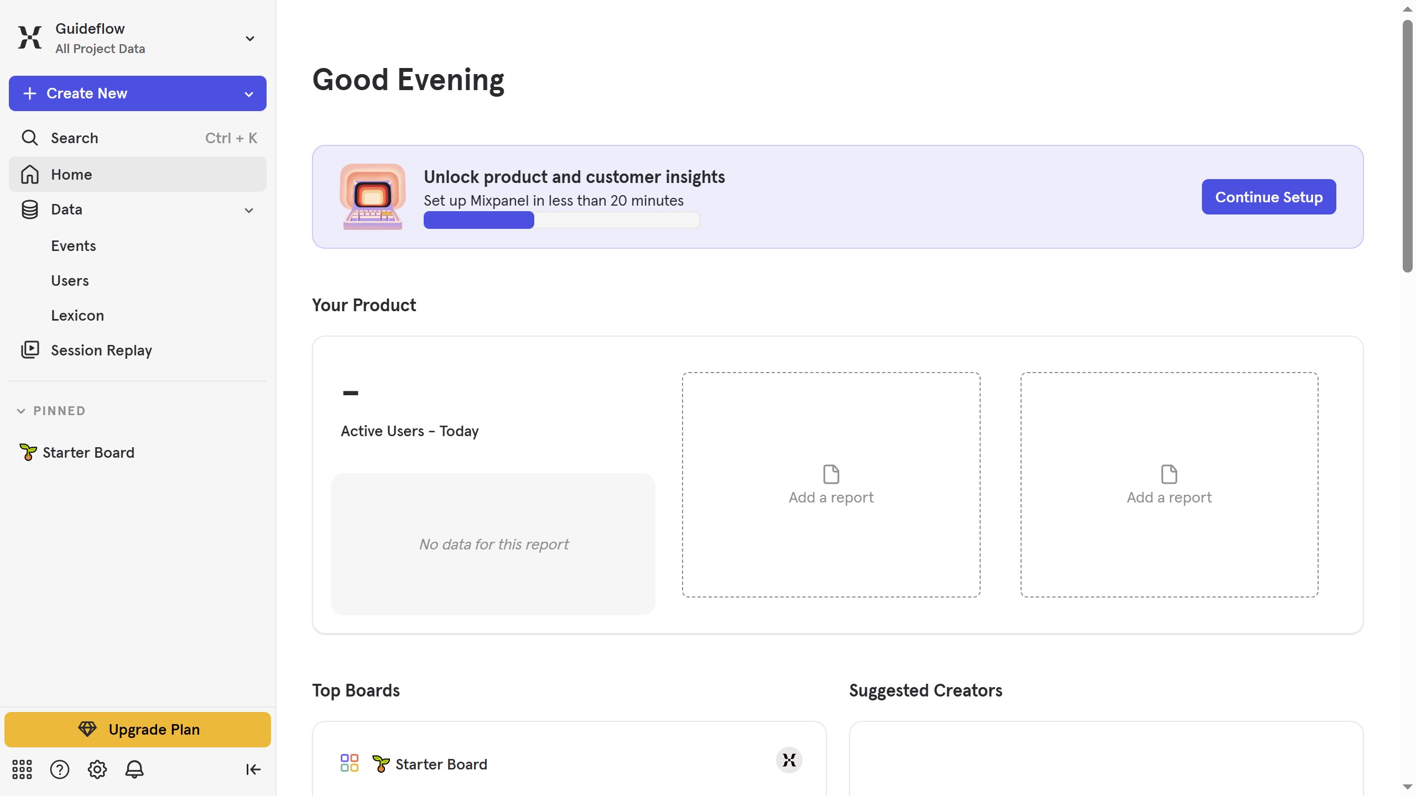Click the document icon in first Add a report
Image resolution: width=1416 pixels, height=796 pixels.
click(x=831, y=474)
